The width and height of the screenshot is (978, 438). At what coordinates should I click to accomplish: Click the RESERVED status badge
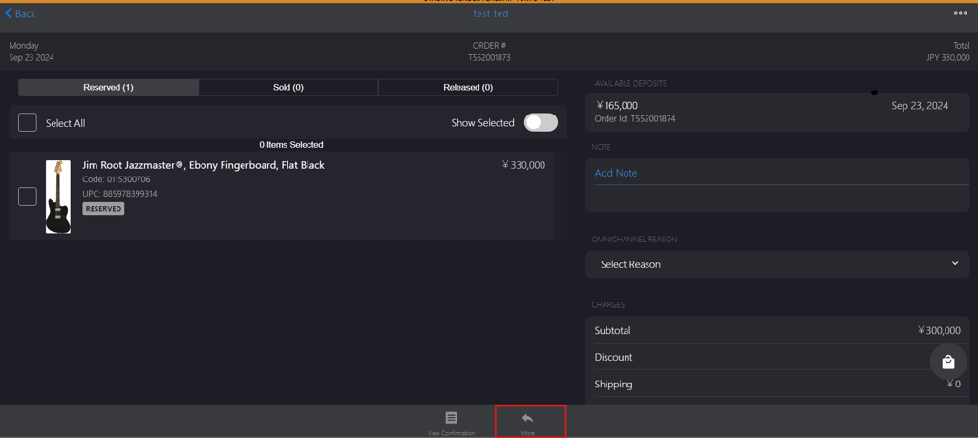pos(103,209)
